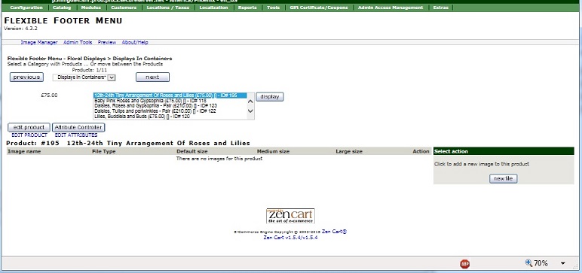
Task: Open the Catalog menu
Action: (x=62, y=8)
